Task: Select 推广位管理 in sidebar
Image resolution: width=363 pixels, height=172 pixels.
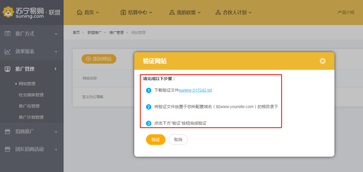Action: pos(29,106)
